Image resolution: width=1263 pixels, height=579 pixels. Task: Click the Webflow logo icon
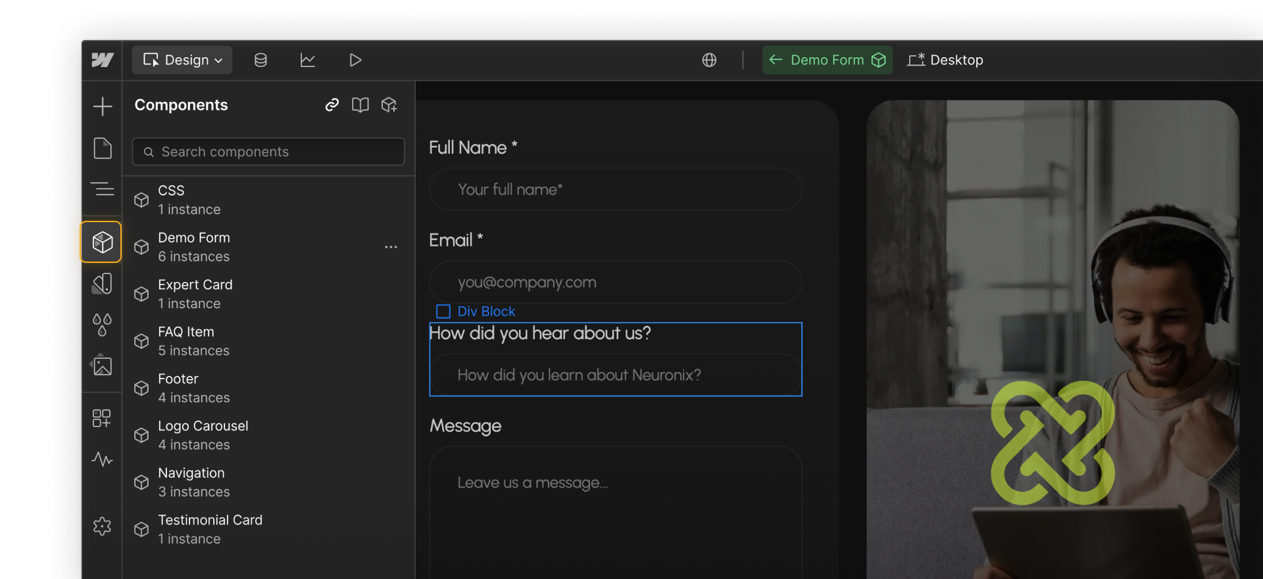[102, 60]
